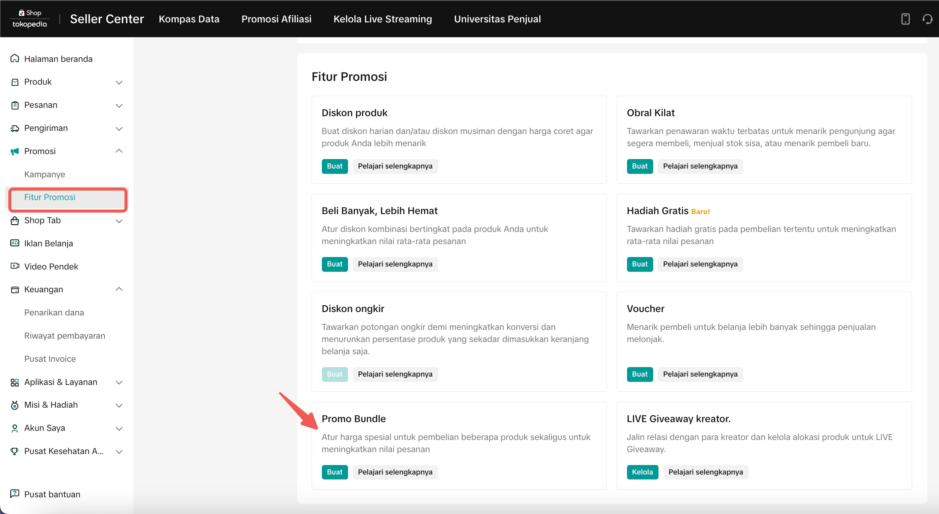Image resolution: width=939 pixels, height=514 pixels.
Task: Click the Promosi megaphone icon
Action: tap(15, 151)
